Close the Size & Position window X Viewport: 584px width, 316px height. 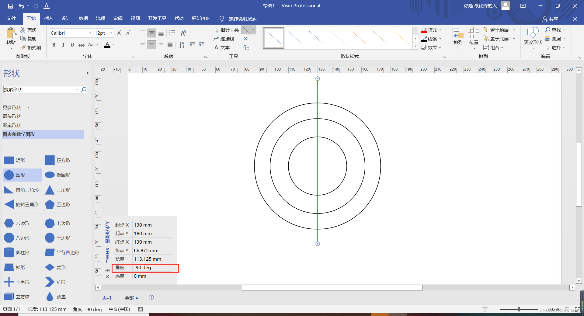point(107,277)
